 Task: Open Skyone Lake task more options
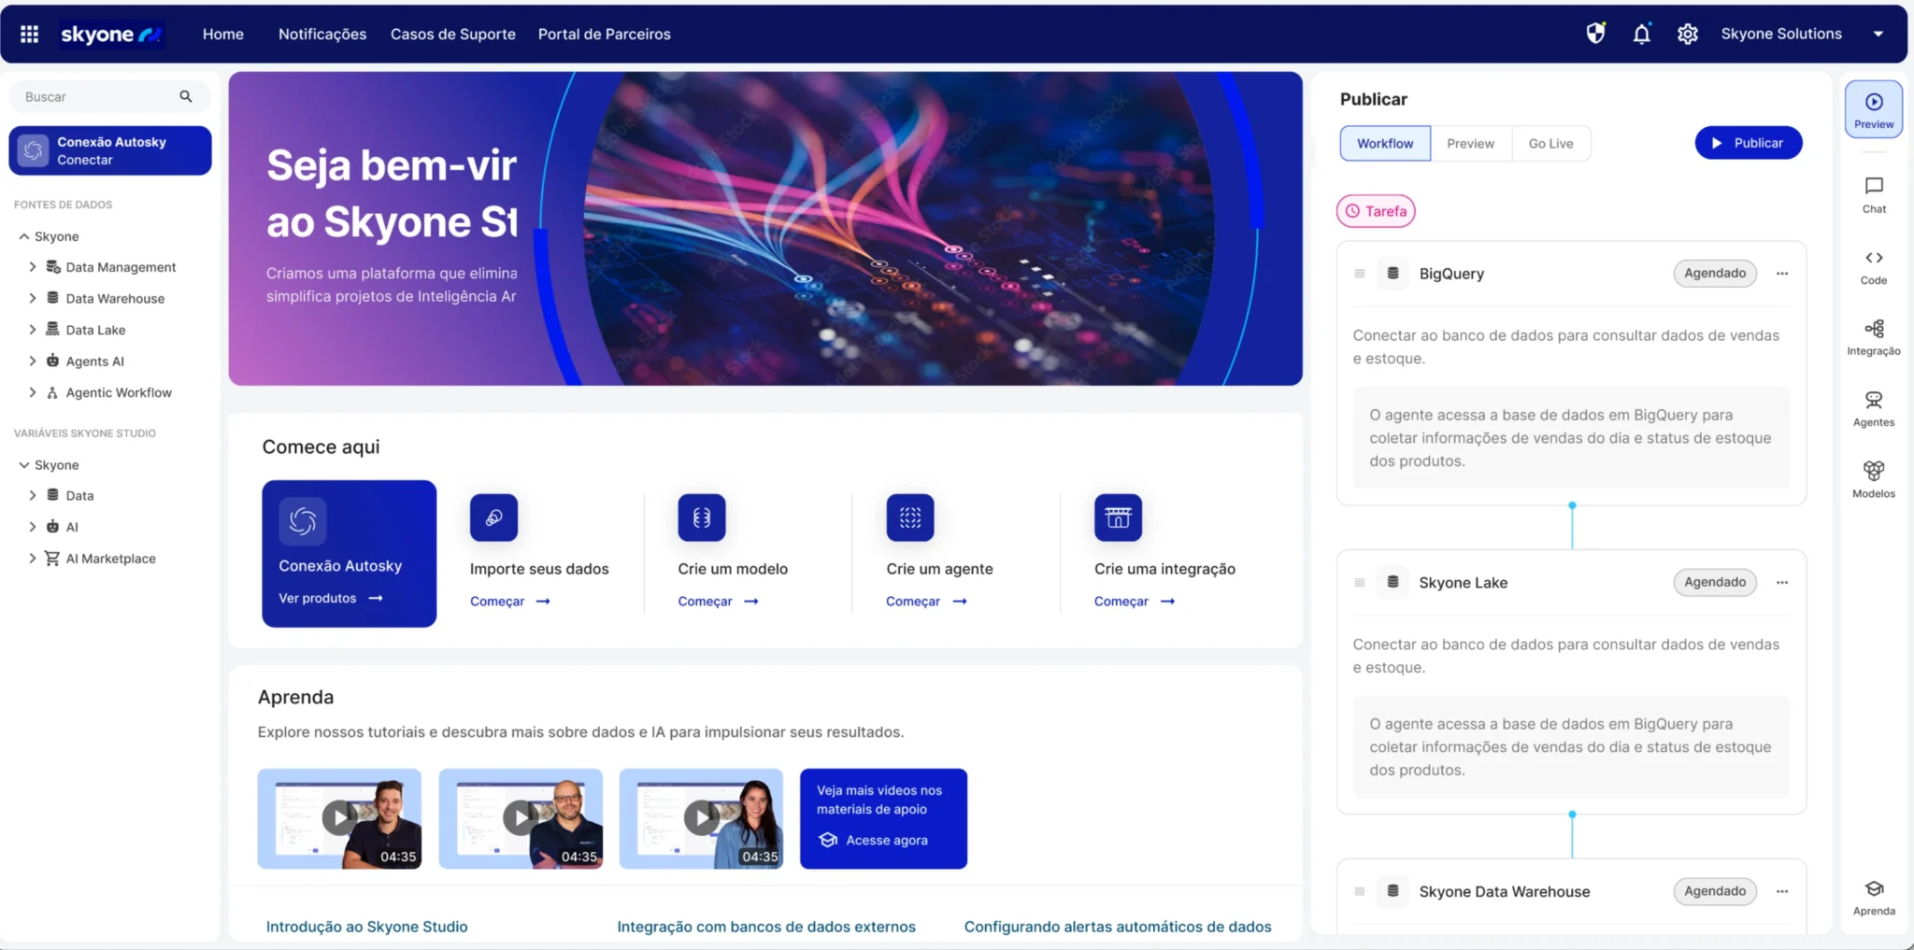[x=1782, y=582]
